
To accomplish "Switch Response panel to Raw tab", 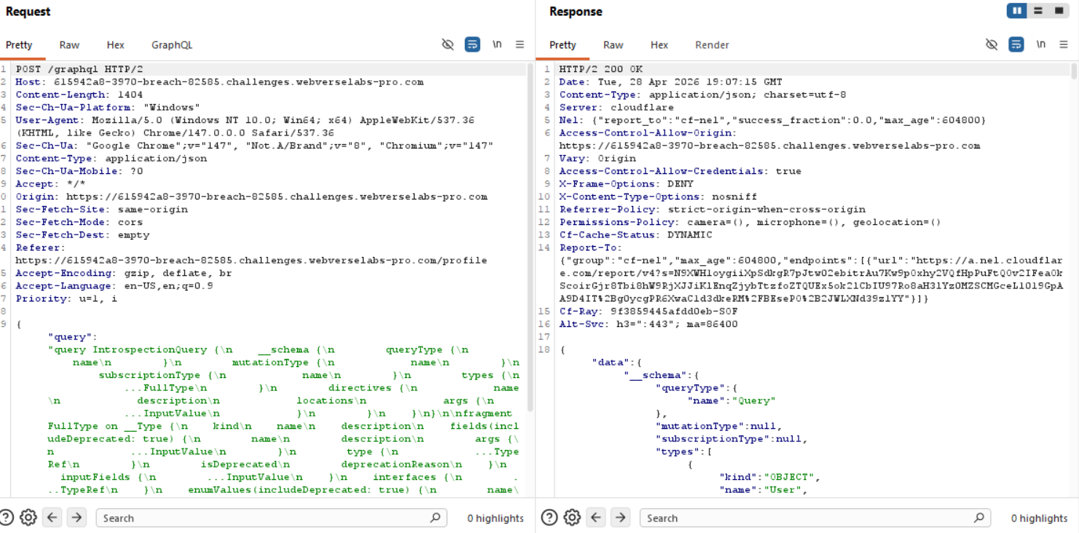I will click(x=613, y=45).
